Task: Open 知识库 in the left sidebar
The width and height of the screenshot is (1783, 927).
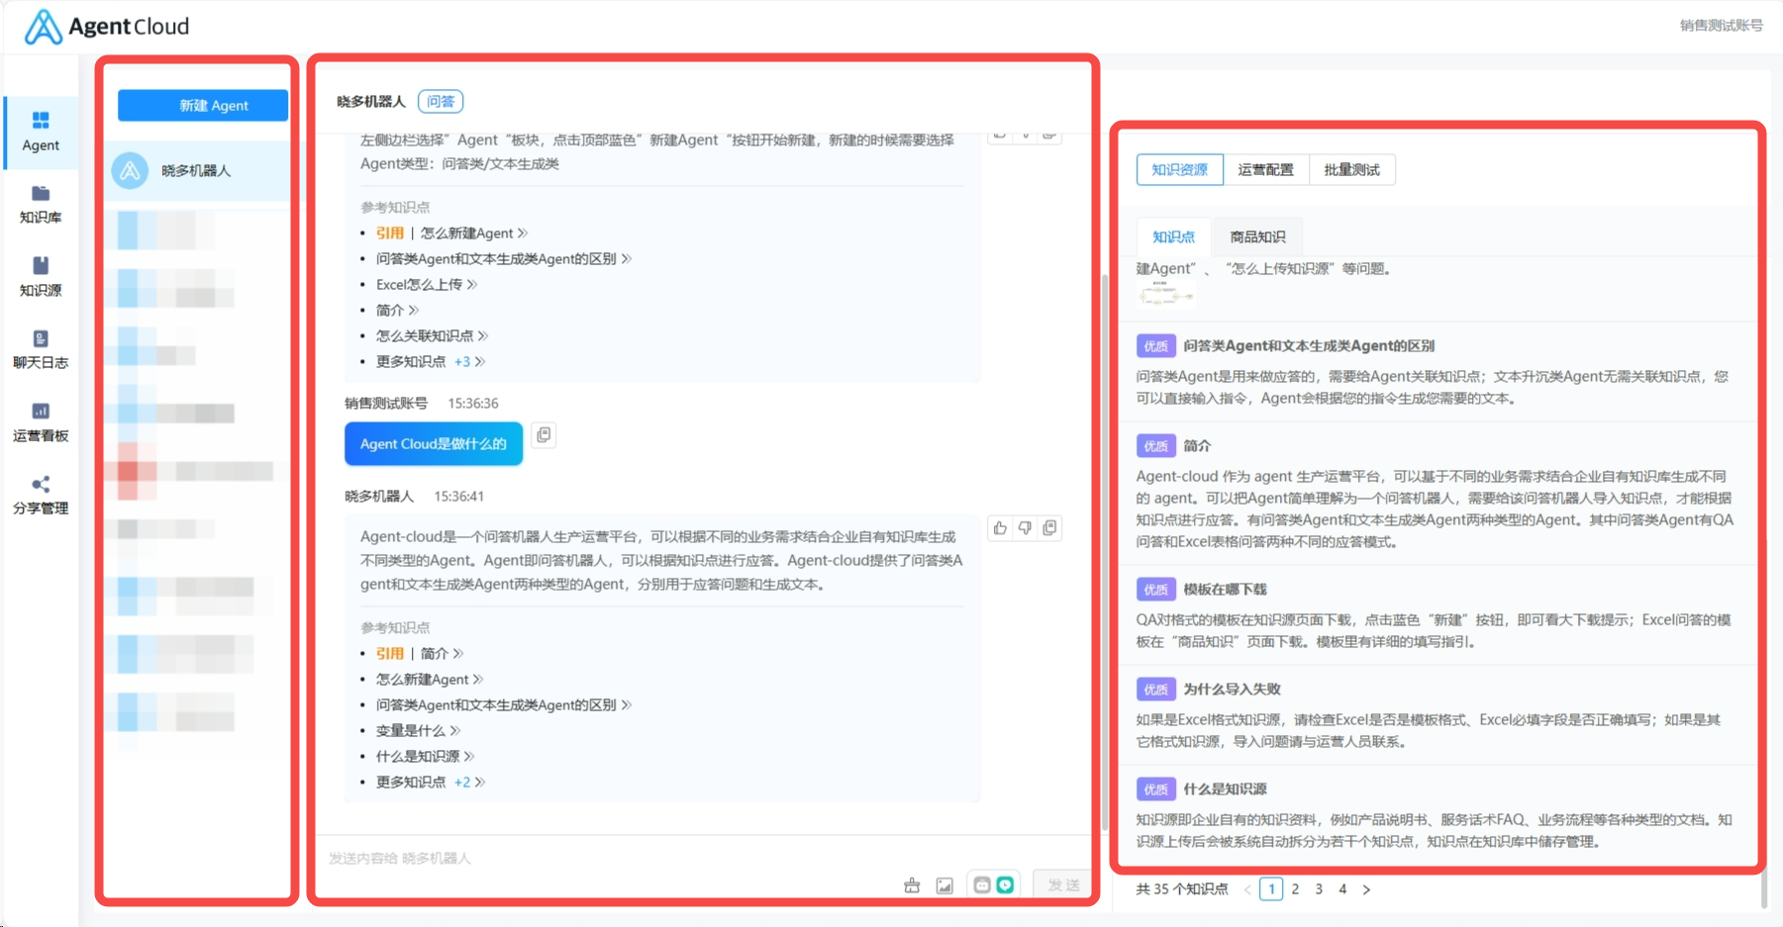Action: click(41, 205)
